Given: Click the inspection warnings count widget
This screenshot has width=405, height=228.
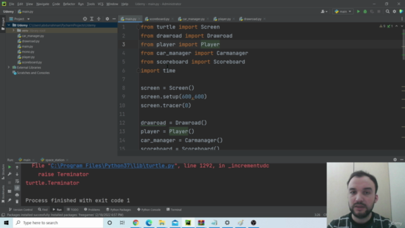Looking at the screenshot, I should (386, 26).
